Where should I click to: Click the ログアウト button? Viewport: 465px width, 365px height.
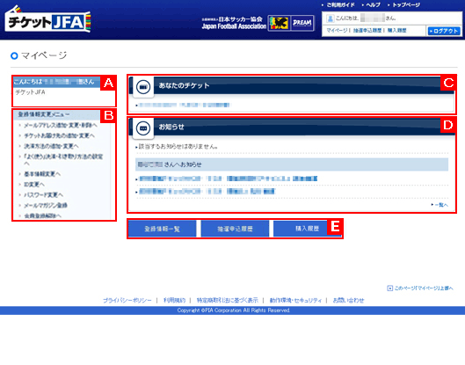click(x=444, y=31)
